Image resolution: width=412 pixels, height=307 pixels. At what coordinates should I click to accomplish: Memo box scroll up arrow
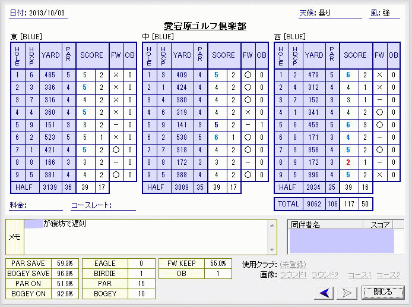click(272, 225)
